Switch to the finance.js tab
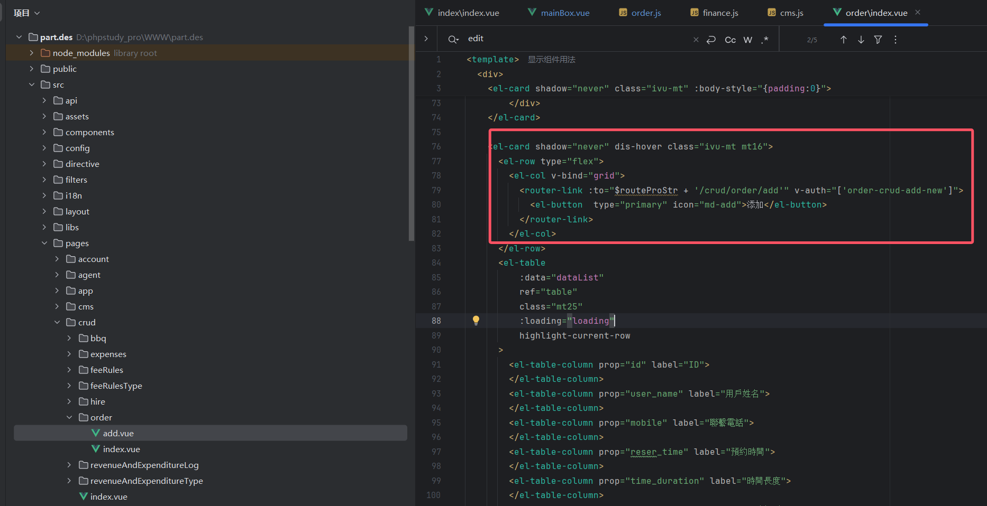 (x=714, y=13)
